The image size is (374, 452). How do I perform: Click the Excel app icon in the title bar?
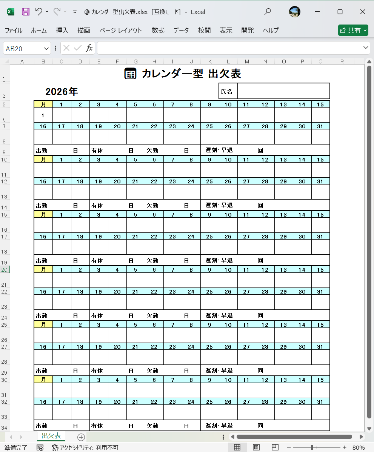click(10, 12)
